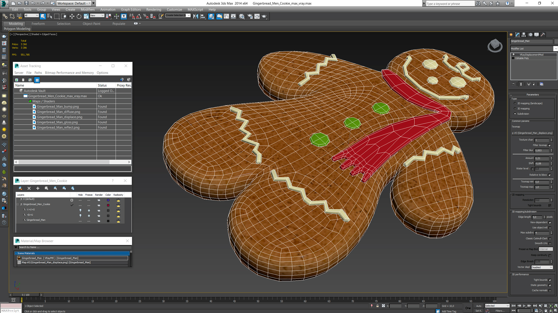Screen dimensions: 558x313
Task: Select the Select and Rotate tool
Action: [79, 16]
